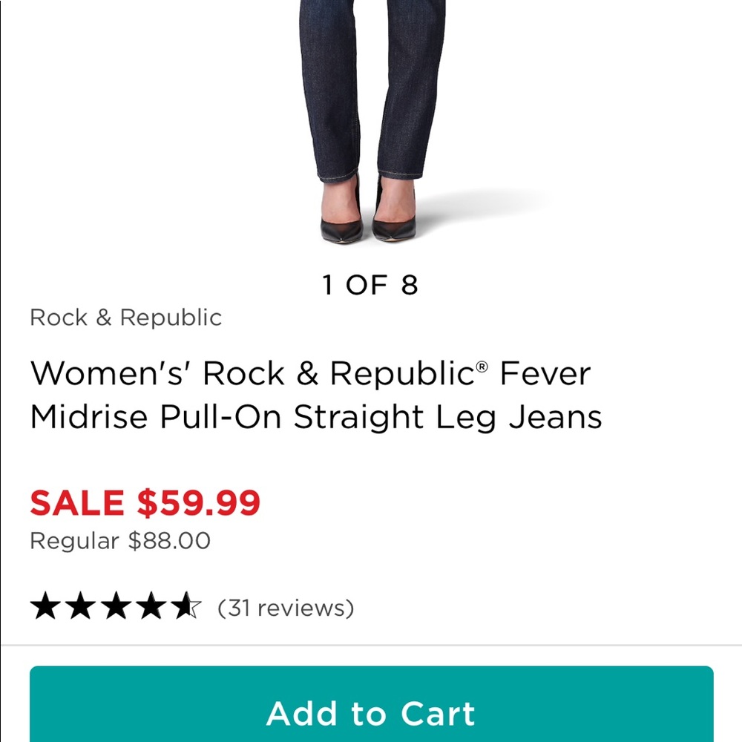Viewport: 742px width, 742px height.
Task: Click the Add to Cart button
Action: (371, 713)
